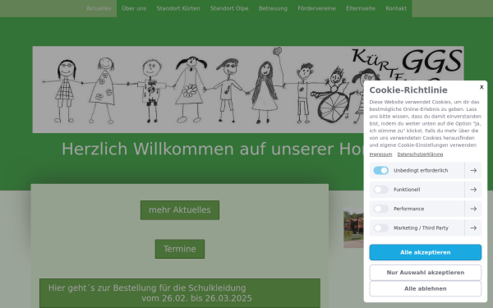Close the cookie policy dialog with the X

click(481, 87)
